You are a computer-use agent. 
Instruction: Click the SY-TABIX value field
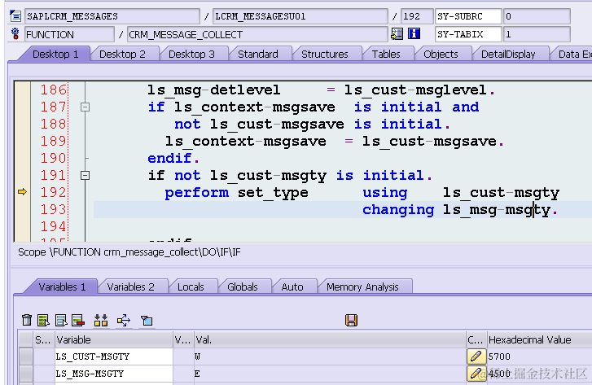[537, 34]
